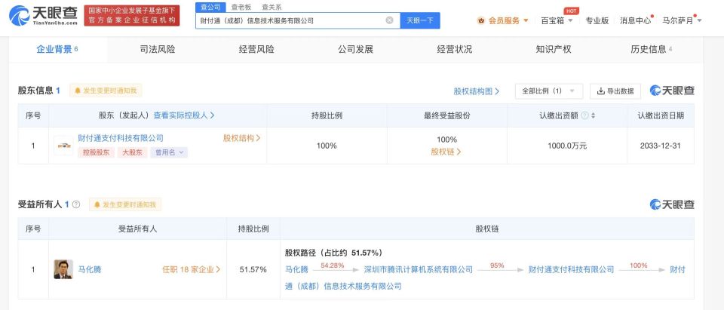
Task: Click the 51.57% holding ratio cell
Action: (253, 269)
